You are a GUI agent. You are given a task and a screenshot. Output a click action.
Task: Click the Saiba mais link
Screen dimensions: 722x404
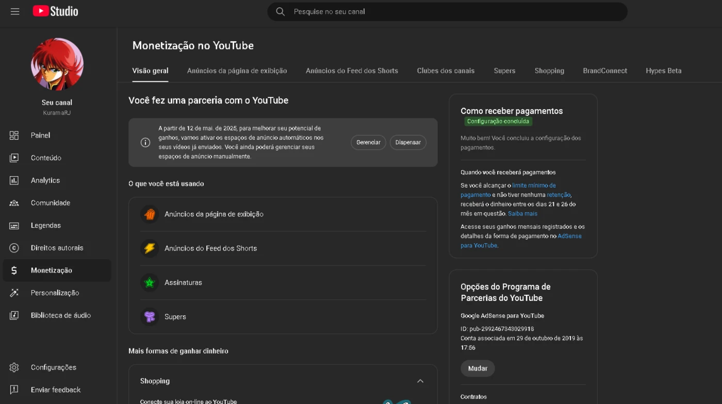(522, 213)
